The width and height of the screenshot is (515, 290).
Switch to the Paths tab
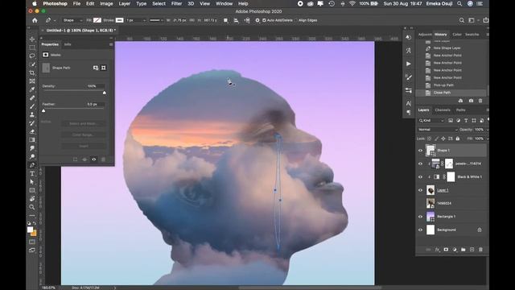(x=461, y=110)
